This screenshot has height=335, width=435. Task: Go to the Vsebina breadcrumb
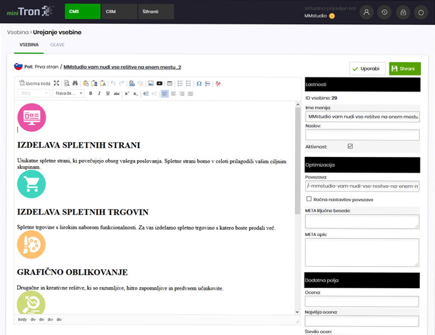18,32
